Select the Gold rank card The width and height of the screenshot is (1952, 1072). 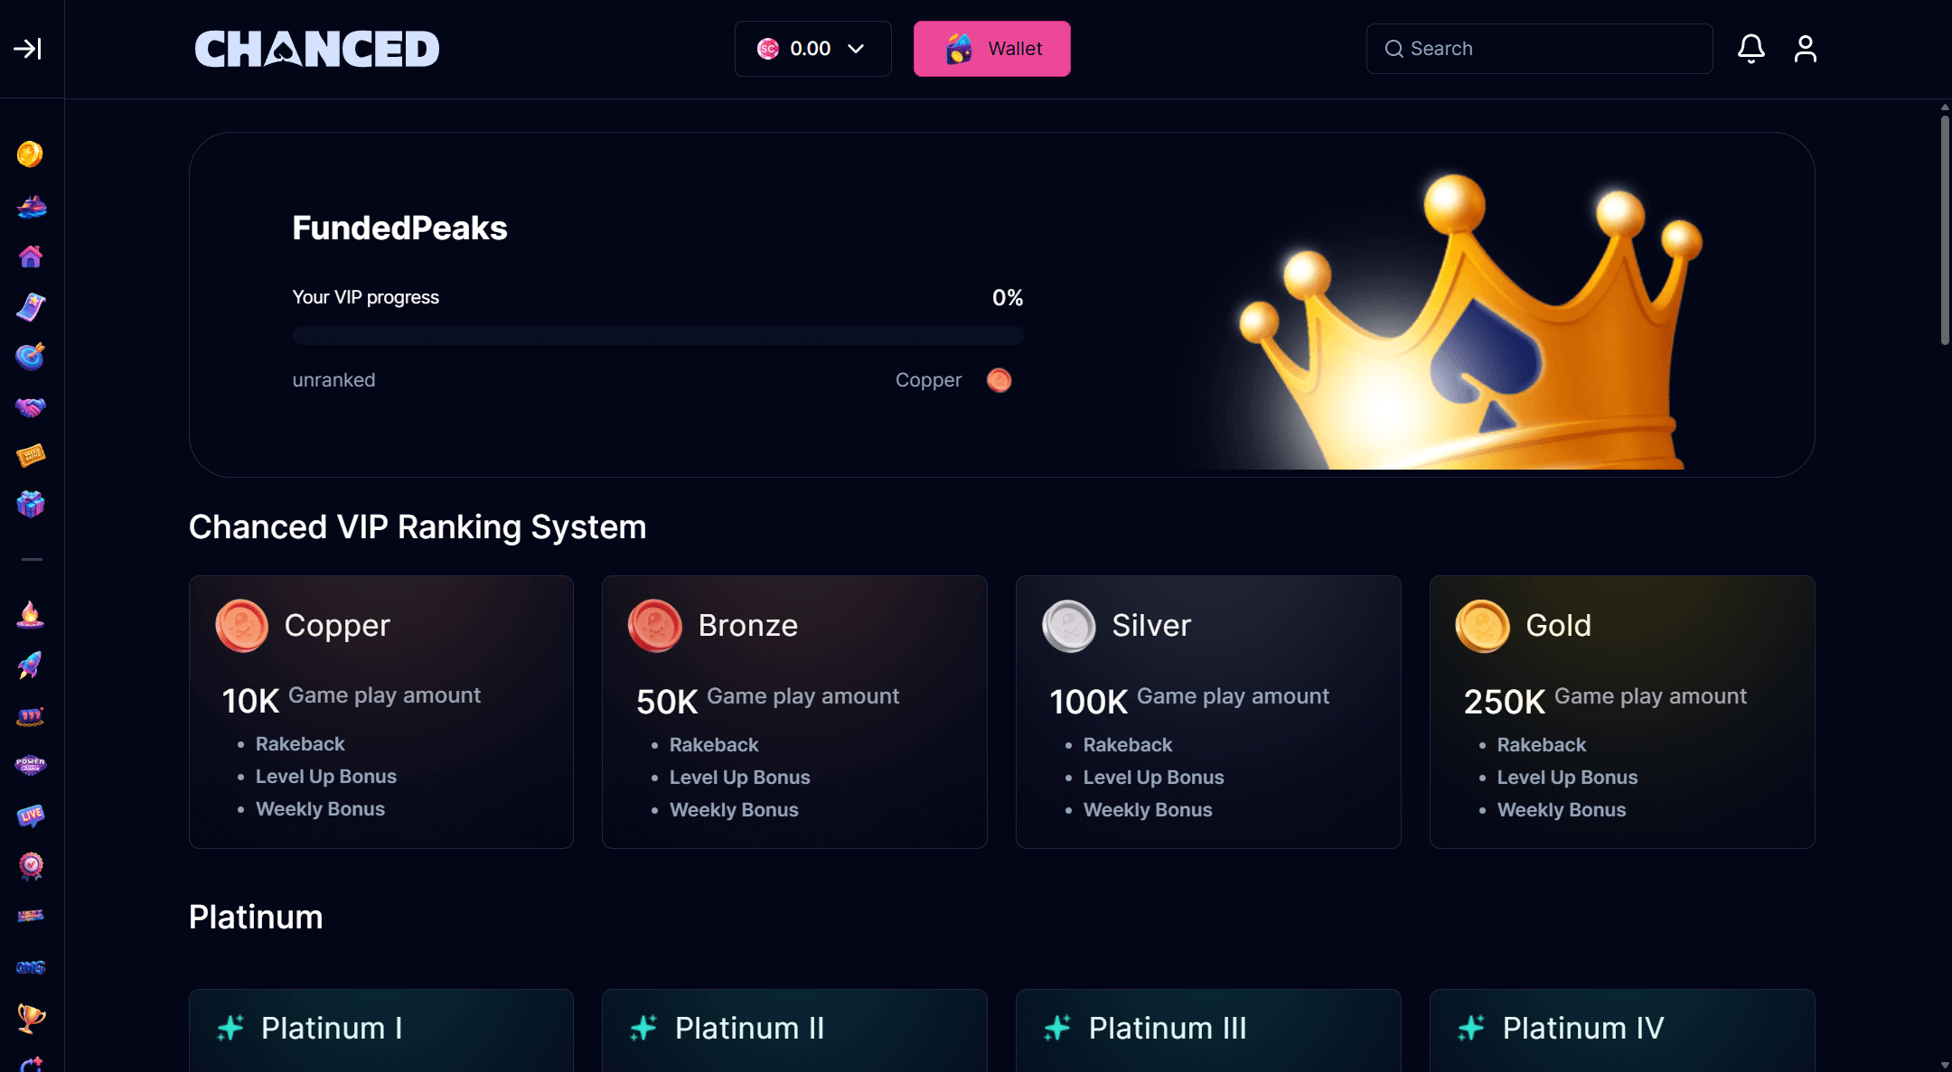click(x=1621, y=712)
